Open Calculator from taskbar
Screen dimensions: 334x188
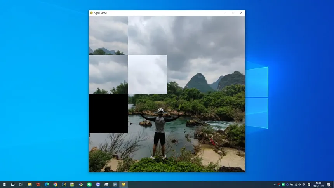[115, 185]
